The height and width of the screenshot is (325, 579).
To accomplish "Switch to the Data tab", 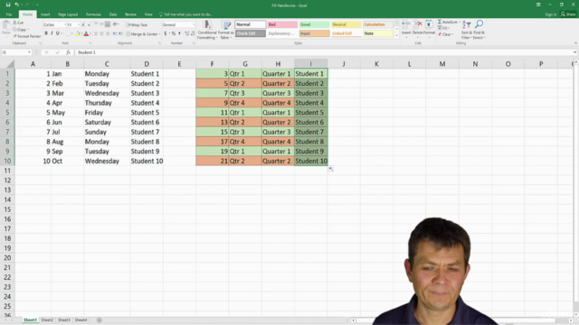I will click(x=112, y=14).
